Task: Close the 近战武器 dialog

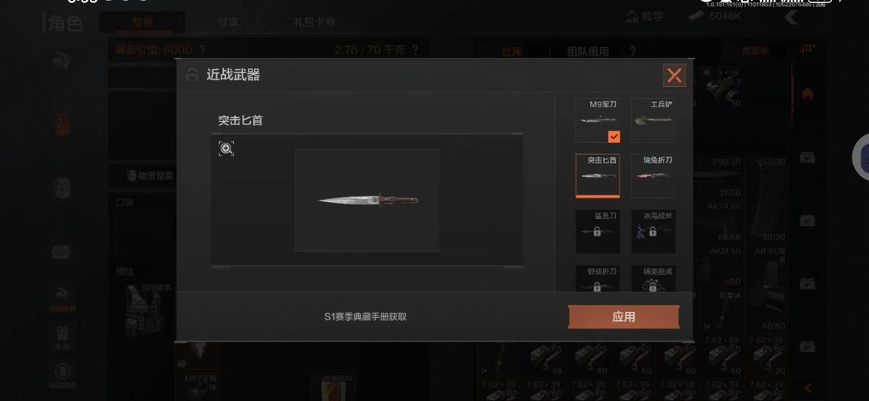Action: point(674,76)
